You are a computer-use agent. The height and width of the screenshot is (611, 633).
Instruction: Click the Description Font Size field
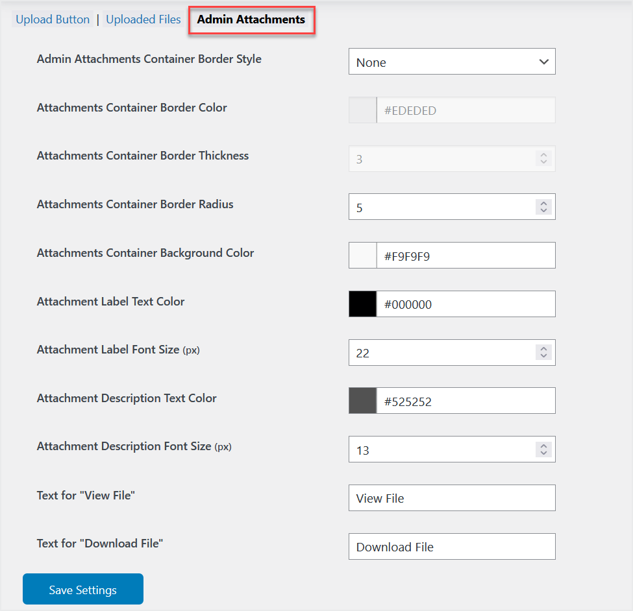(x=452, y=449)
